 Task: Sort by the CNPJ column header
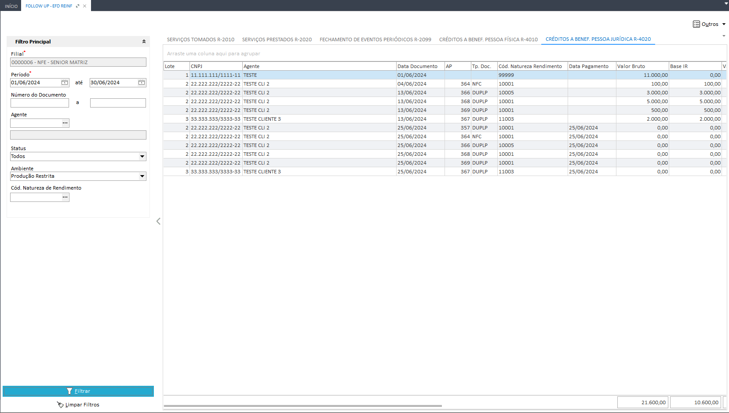pyautogui.click(x=216, y=66)
